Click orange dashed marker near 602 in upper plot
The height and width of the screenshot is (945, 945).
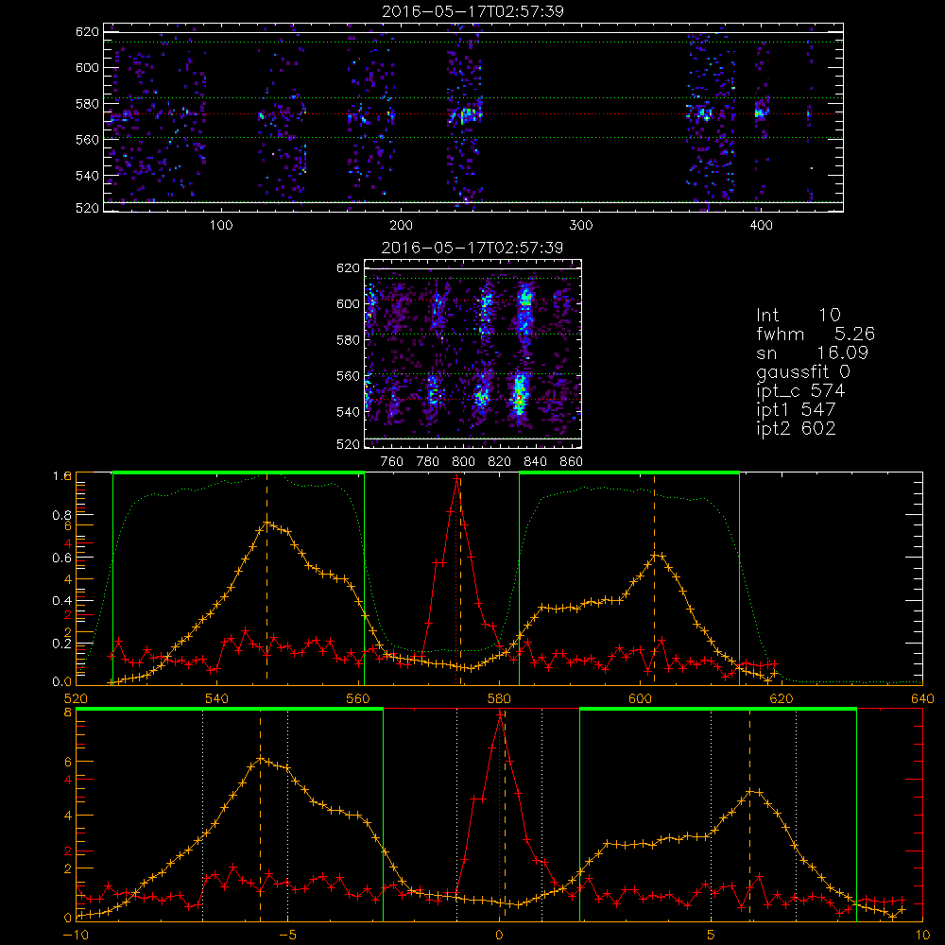pyautogui.click(x=655, y=578)
